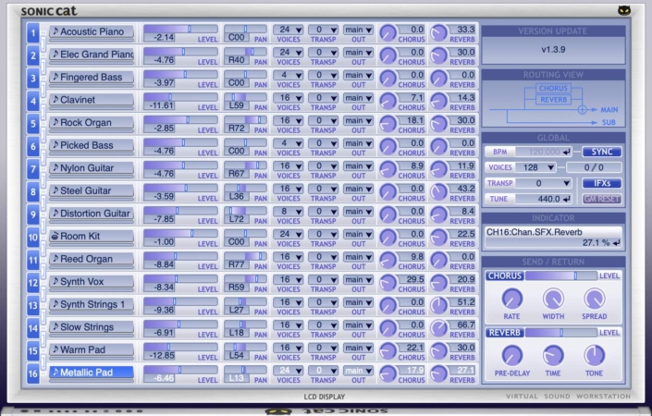The width and height of the screenshot is (652, 416).
Task: Click channel 1 Reverb send knob
Action: 438,34
